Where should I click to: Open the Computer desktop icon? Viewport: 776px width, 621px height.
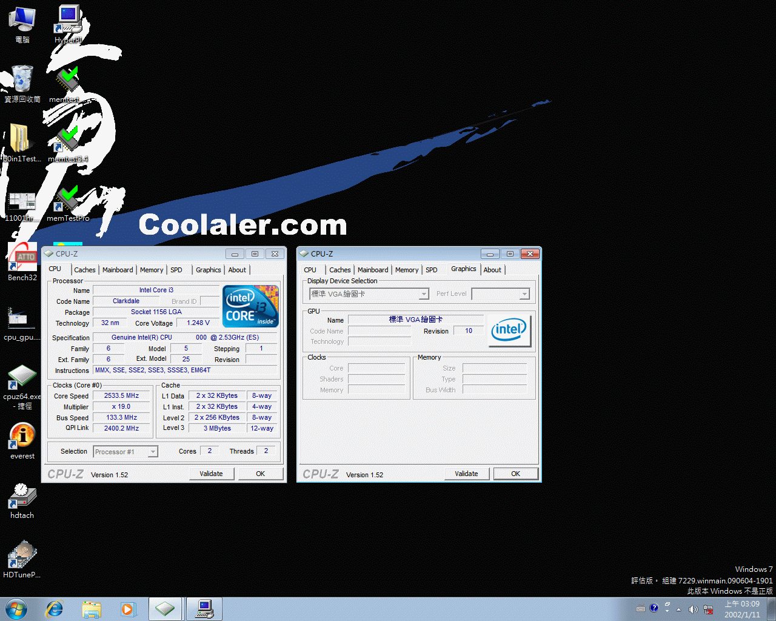coord(22,24)
